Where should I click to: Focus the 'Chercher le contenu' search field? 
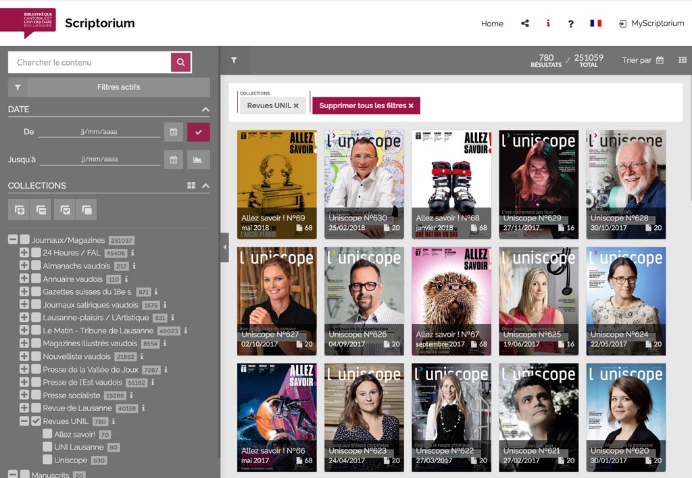90,62
